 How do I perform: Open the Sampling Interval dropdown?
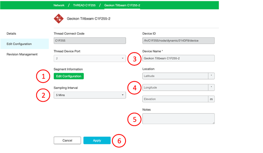click(90, 95)
